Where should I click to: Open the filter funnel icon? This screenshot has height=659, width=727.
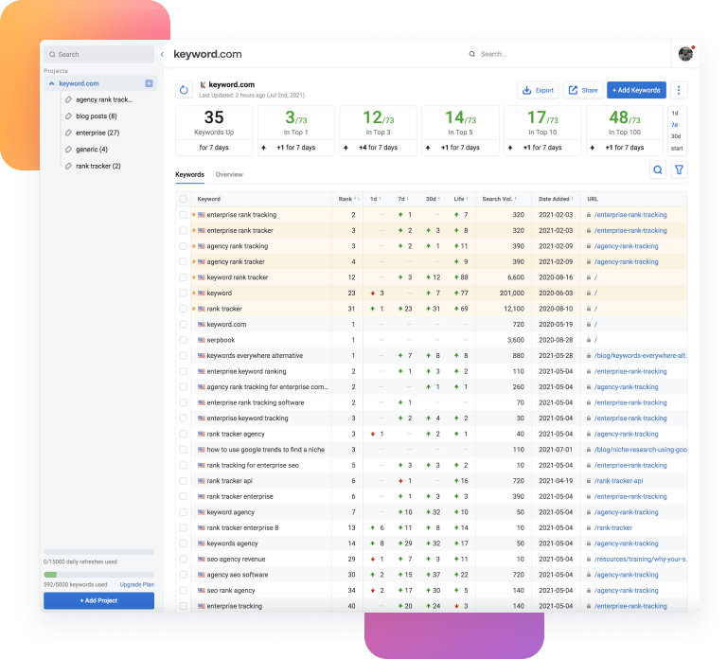(x=679, y=170)
